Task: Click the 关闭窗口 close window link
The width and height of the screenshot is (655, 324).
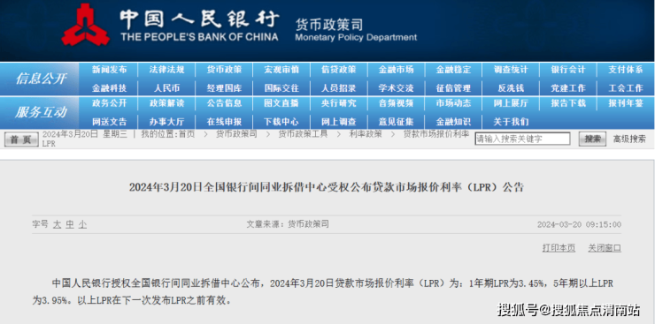Action: 605,248
